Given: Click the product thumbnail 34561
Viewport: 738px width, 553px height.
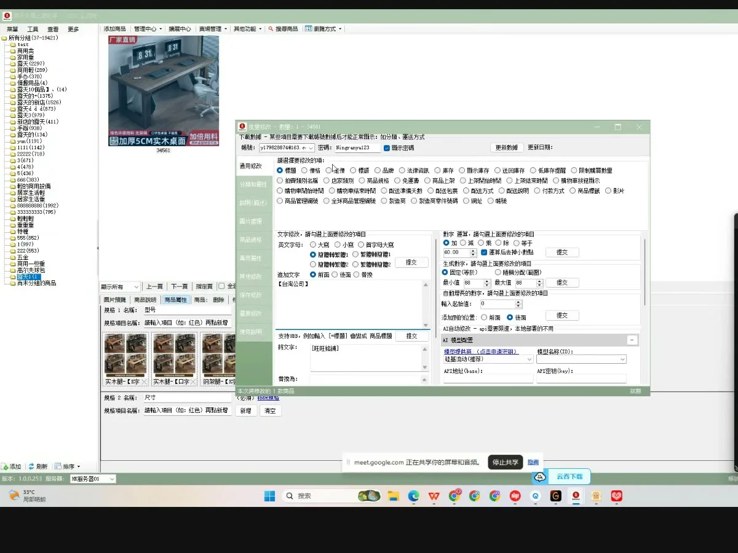Looking at the screenshot, I should pos(164,91).
